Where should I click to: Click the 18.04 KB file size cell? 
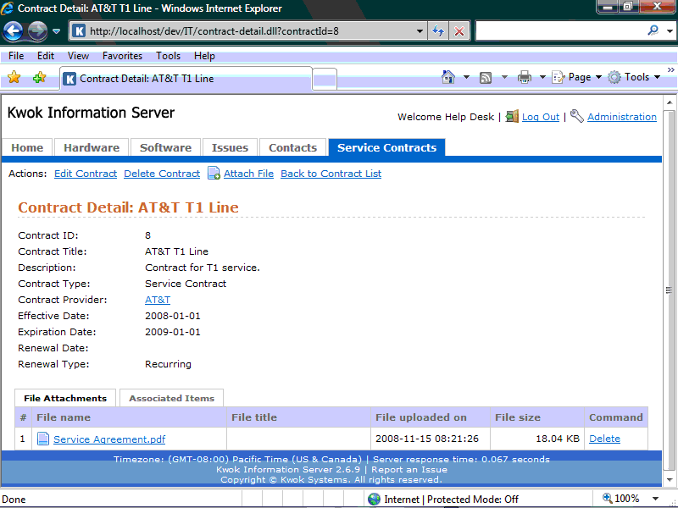[537, 439]
